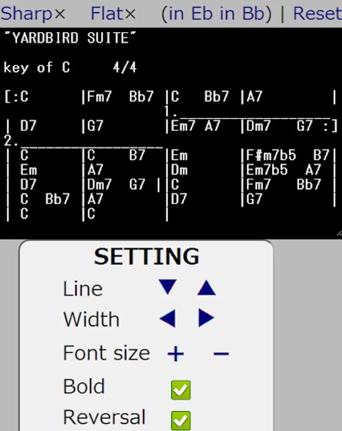Decrease width with left arrow
342x431 pixels.
168,318
